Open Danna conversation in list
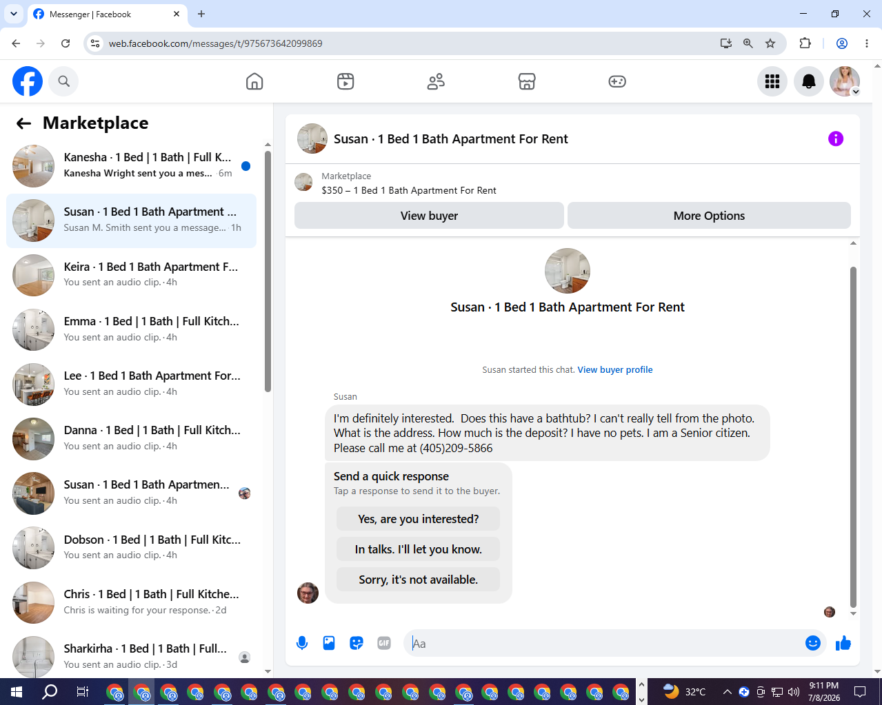The width and height of the screenshot is (882, 705). pos(131,438)
